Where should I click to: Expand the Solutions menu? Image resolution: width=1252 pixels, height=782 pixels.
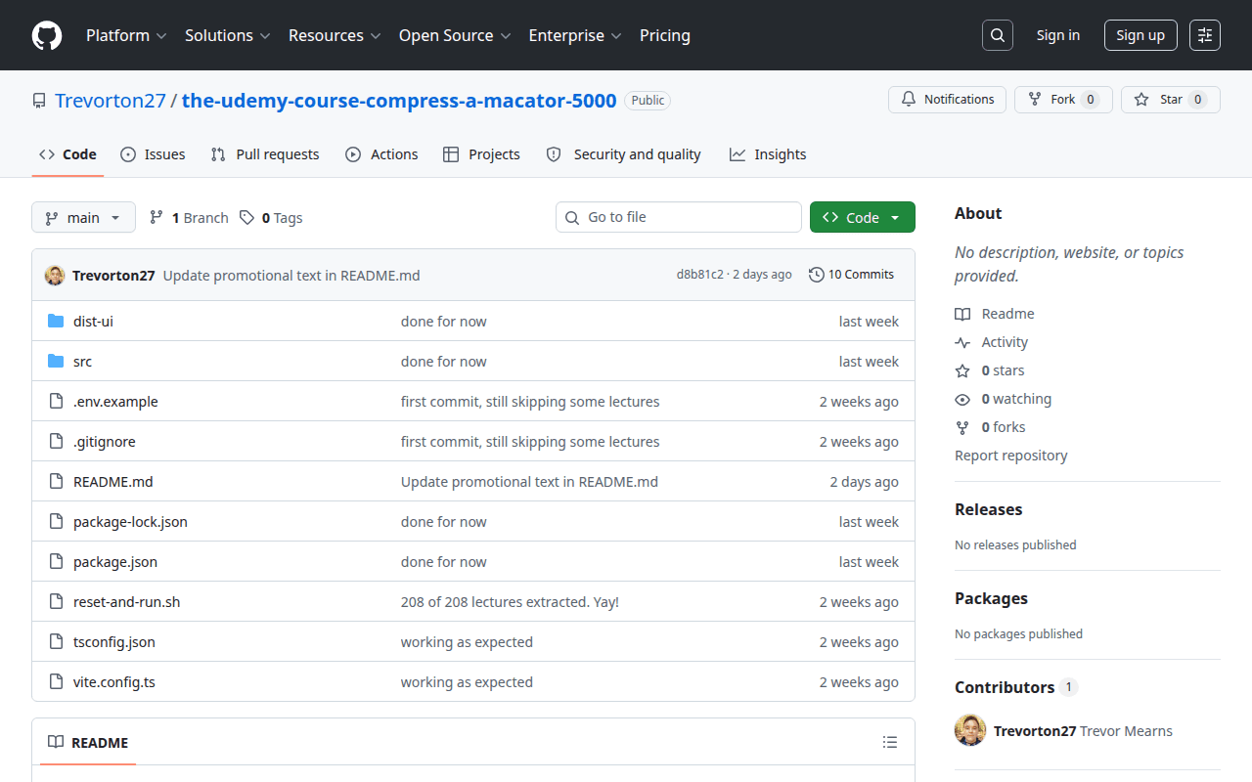coord(227,35)
